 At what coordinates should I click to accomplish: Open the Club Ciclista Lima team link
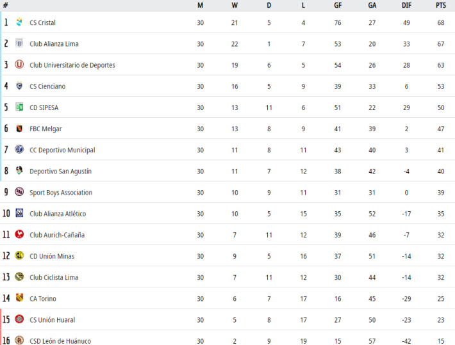click(x=54, y=277)
